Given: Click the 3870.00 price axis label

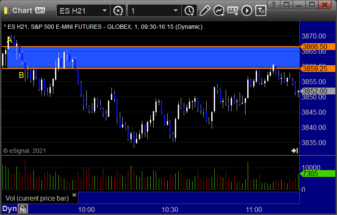Looking at the screenshot, I should (314, 36).
